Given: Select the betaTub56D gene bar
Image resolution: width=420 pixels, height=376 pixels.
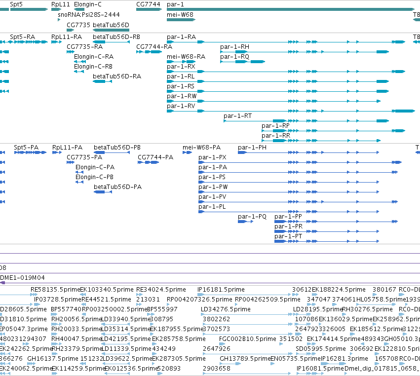Looking at the screenshot, I should click(111, 30).
